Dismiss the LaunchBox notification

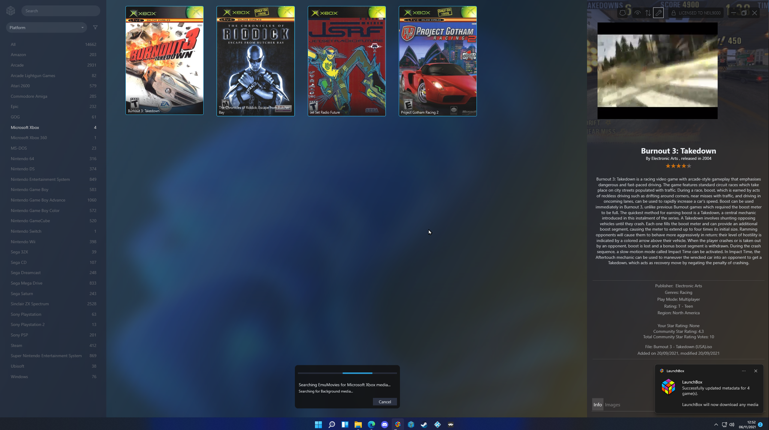[756, 371]
